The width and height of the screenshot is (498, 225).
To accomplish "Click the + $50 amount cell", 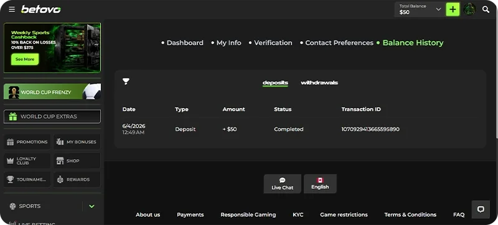I will click(230, 129).
